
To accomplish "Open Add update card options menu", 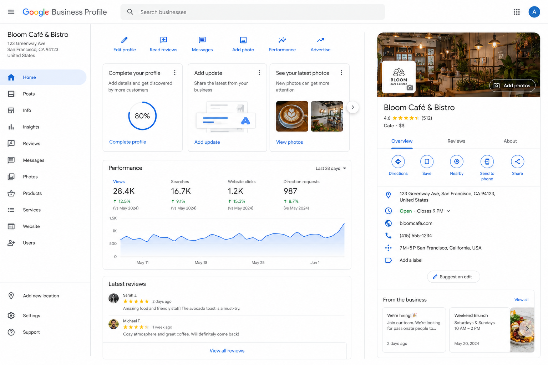I will (x=259, y=73).
